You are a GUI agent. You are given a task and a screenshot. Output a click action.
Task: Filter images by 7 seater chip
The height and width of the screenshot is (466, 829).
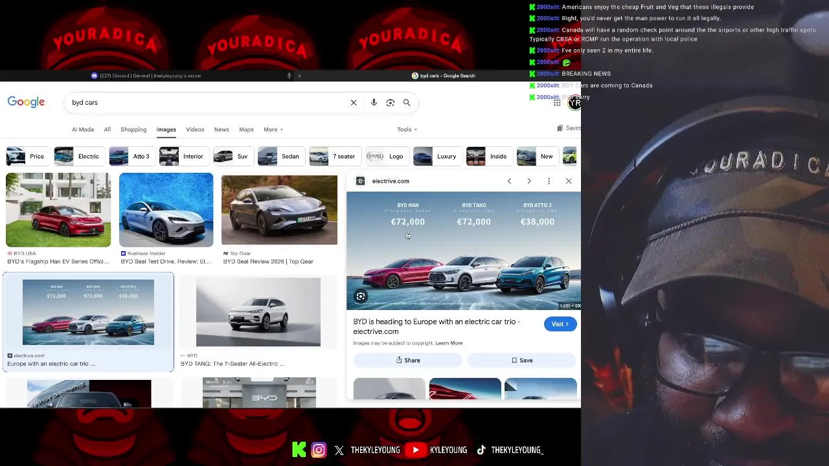click(334, 157)
